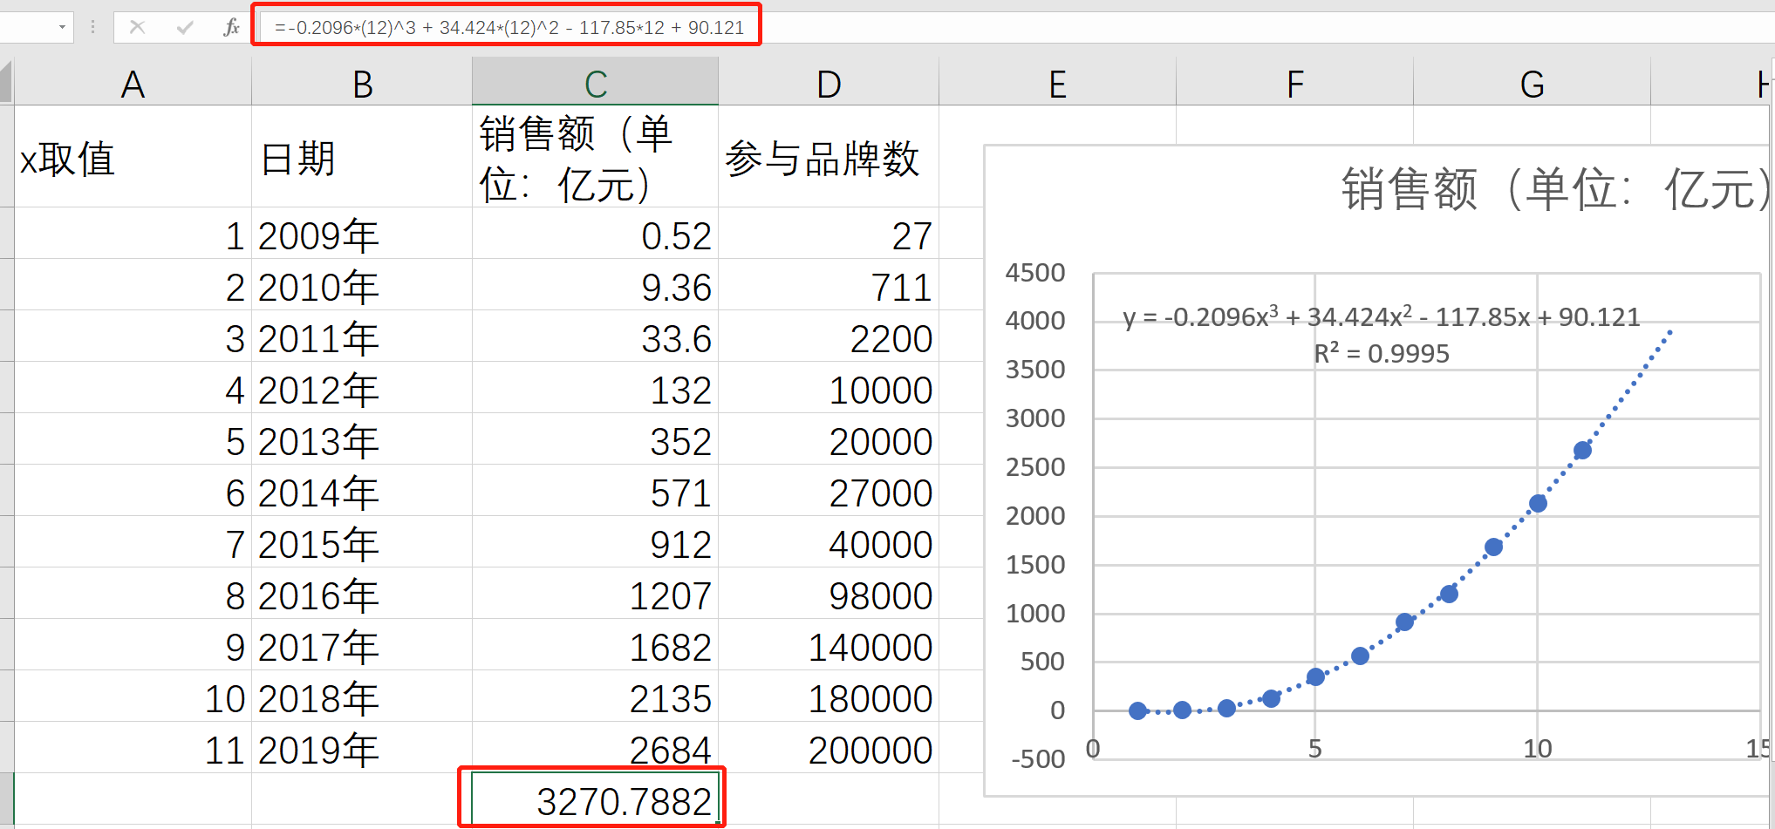The height and width of the screenshot is (829, 1775).
Task: Select the "x取值" header cell
Action: [133, 157]
